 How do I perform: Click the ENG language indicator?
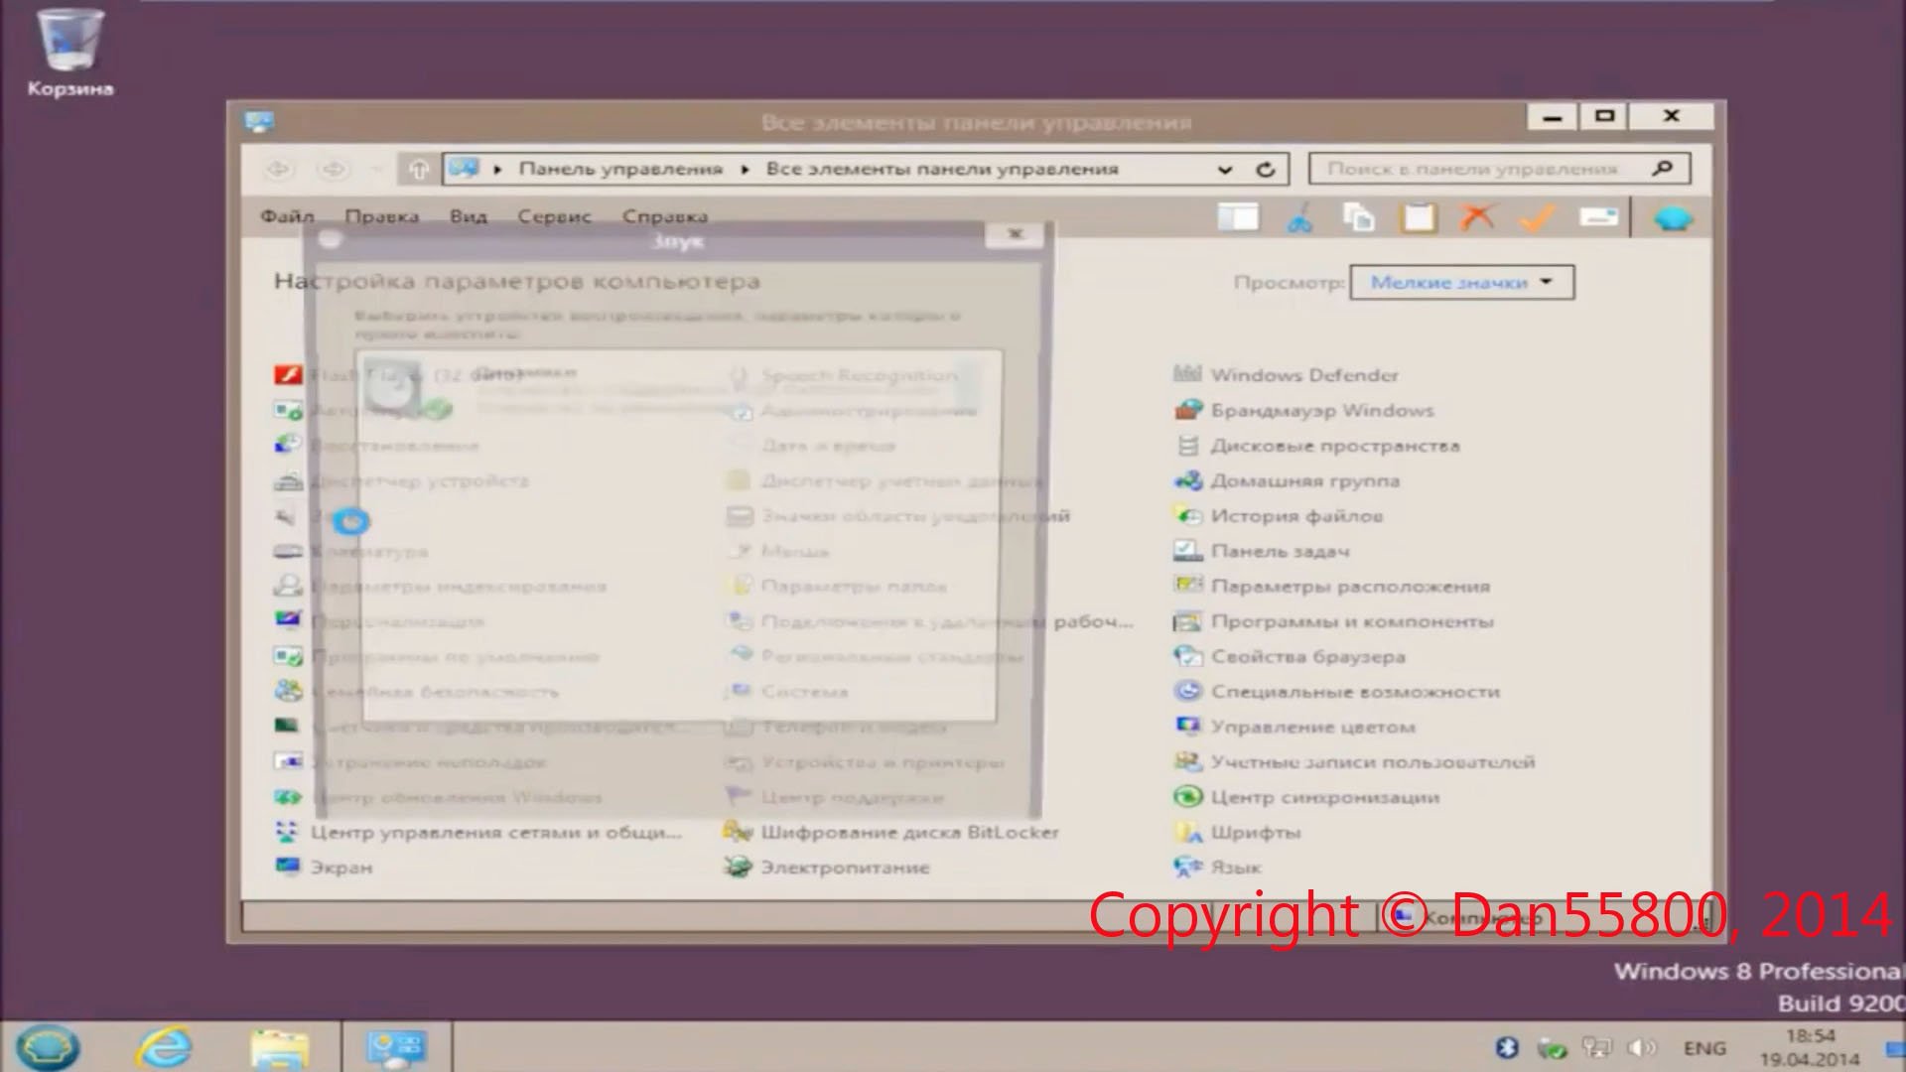coord(1704,1047)
